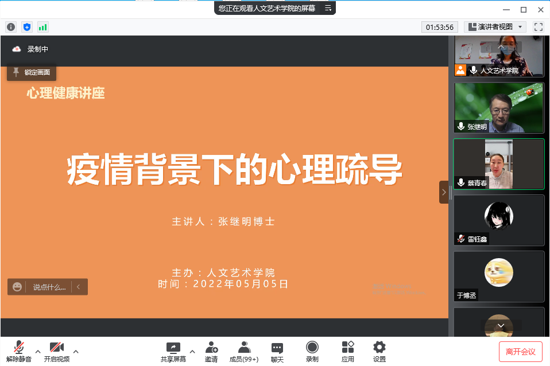
Task: Open the 应用 apps icon
Action: pos(348,351)
